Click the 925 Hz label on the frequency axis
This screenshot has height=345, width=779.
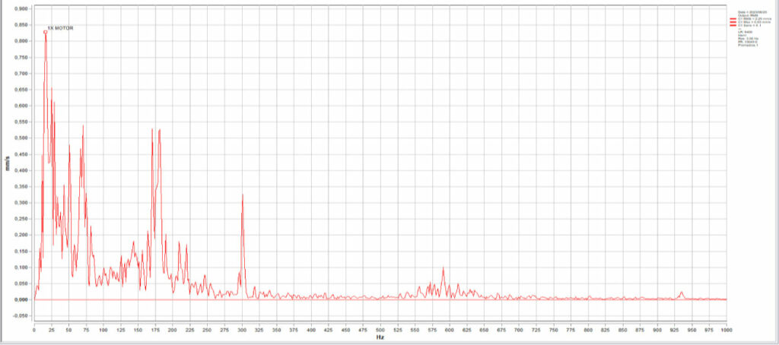point(675,330)
